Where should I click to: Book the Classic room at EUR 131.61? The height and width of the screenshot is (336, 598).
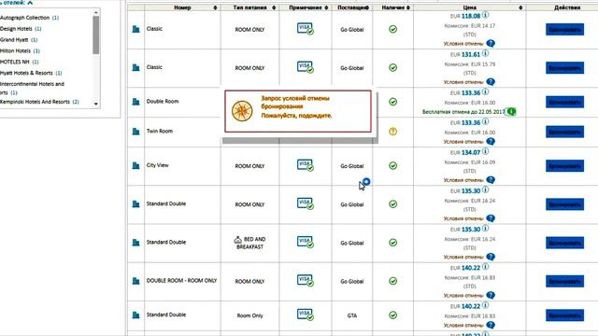point(564,68)
